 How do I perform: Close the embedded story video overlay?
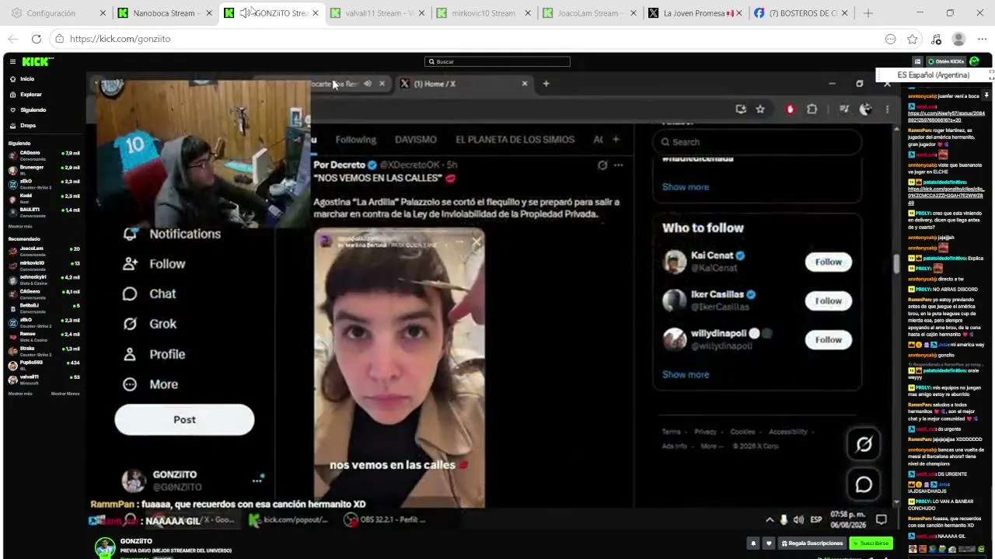tap(476, 242)
